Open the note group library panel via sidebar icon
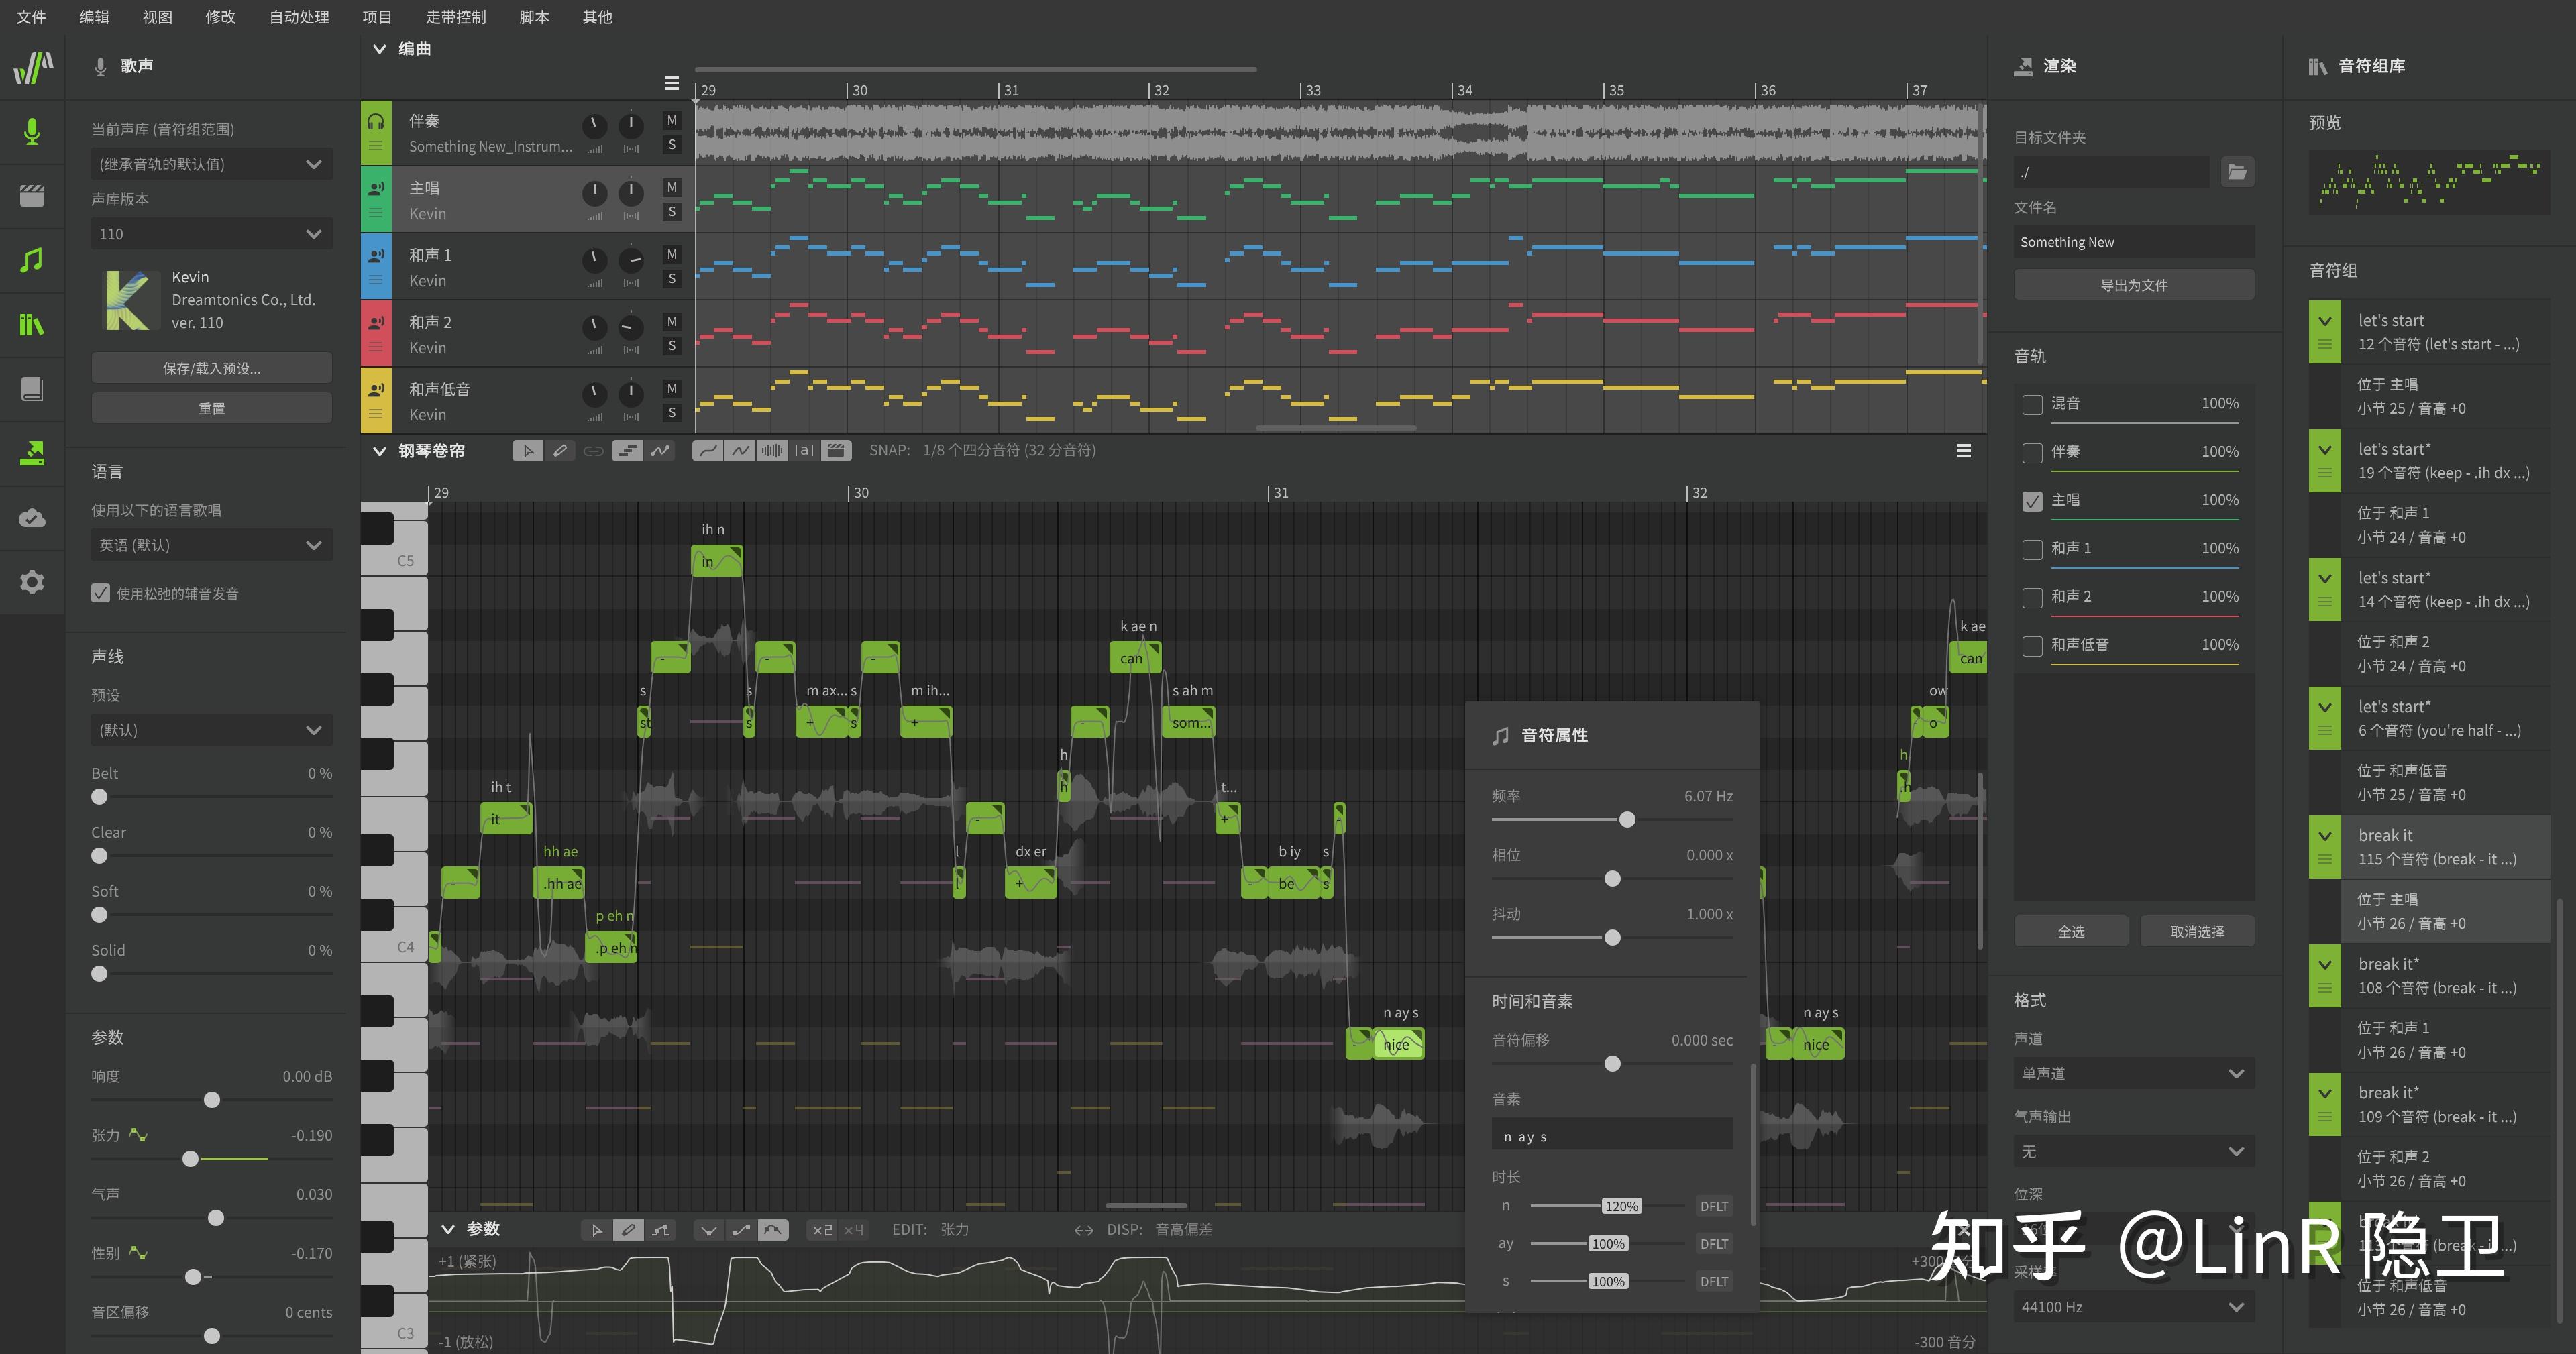This screenshot has height=1354, width=2576. pyautogui.click(x=32, y=324)
